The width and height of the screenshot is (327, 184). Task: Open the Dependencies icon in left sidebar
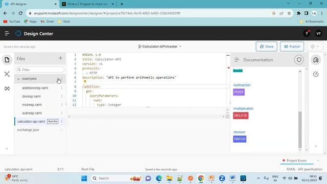click(7, 74)
